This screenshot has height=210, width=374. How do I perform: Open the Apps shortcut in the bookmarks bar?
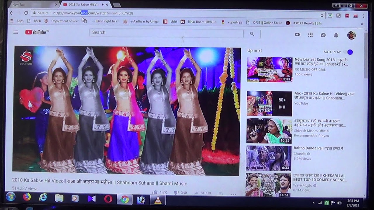17,21
